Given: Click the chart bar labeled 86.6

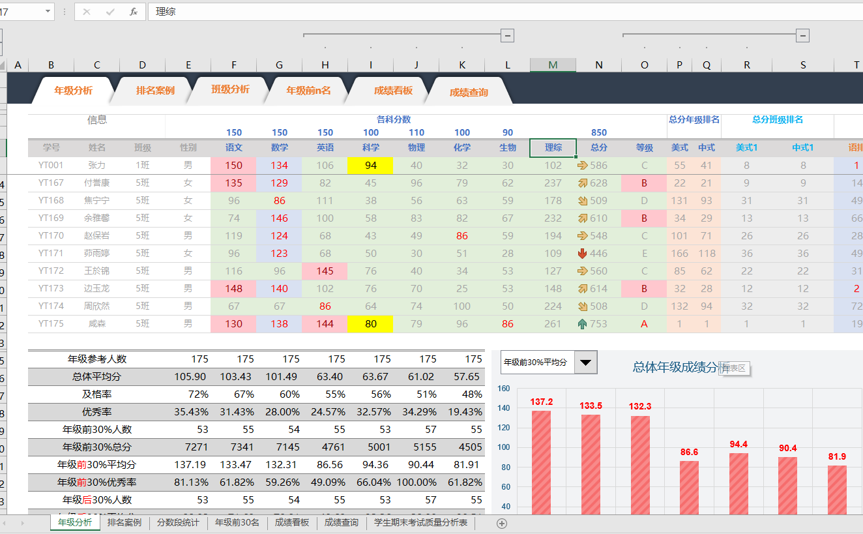Looking at the screenshot, I should [689, 488].
